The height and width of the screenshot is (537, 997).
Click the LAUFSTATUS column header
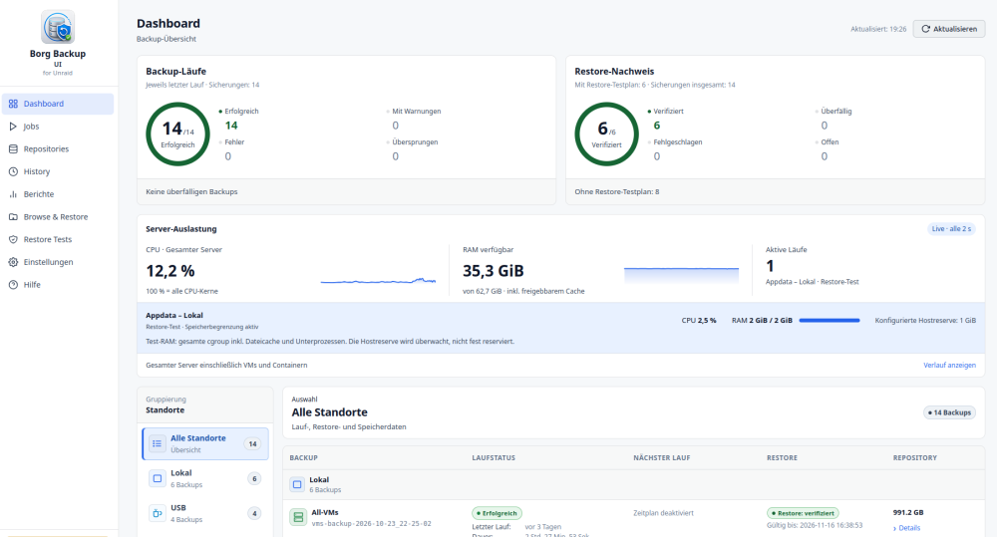494,457
